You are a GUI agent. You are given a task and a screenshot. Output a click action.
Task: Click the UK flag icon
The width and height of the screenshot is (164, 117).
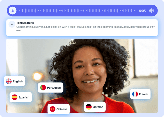click(x=9, y=81)
